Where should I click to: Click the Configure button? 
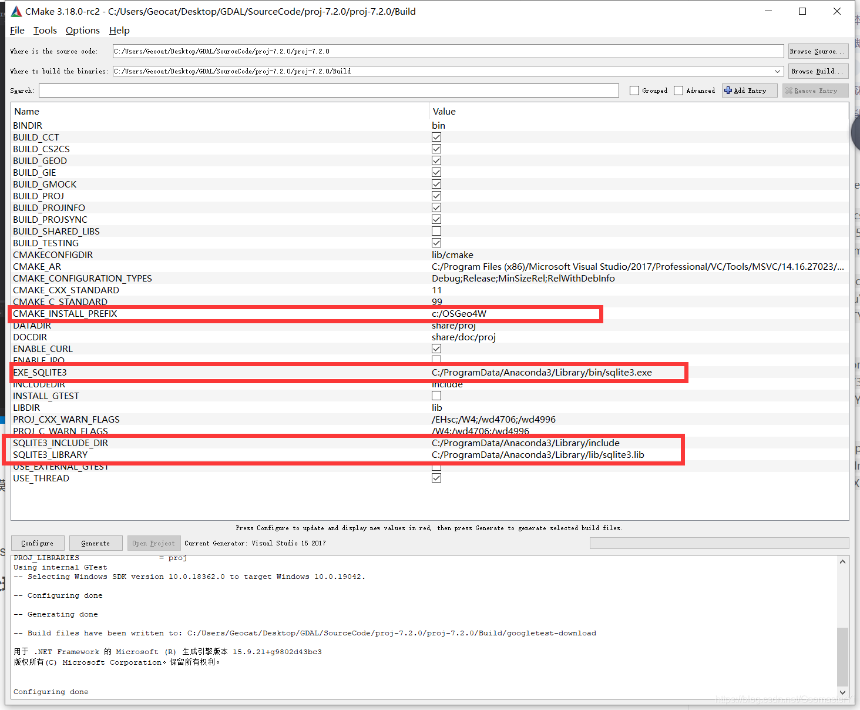[38, 543]
